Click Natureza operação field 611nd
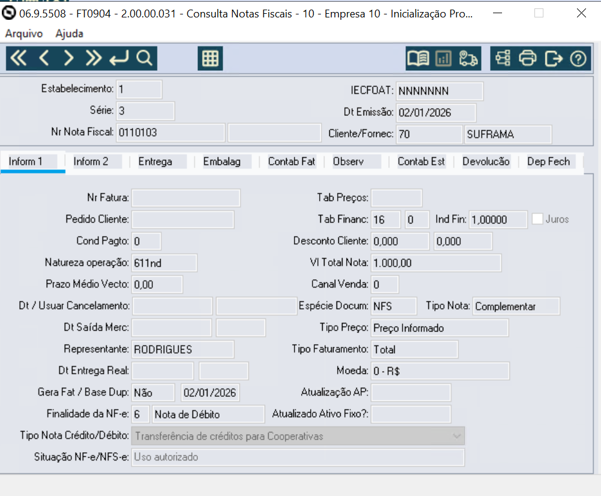 click(164, 263)
